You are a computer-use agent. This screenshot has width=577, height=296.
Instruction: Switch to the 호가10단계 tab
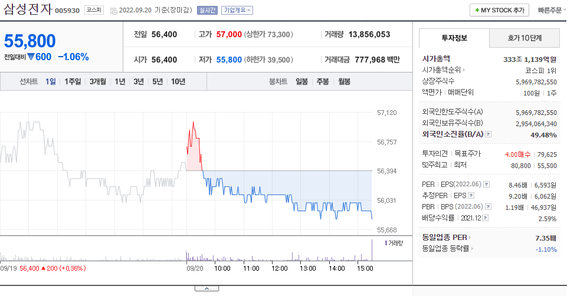coord(524,38)
